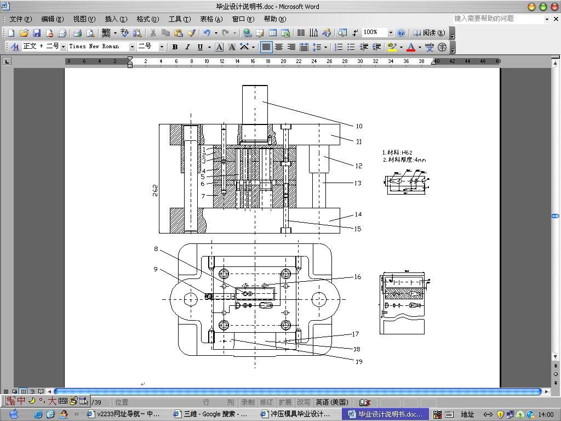The image size is (561, 421).
Task: Insert a hyperlink with the globe icon
Action: click(247, 33)
